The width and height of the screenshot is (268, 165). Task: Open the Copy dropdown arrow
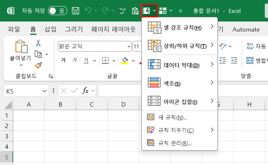(x=47, y=54)
